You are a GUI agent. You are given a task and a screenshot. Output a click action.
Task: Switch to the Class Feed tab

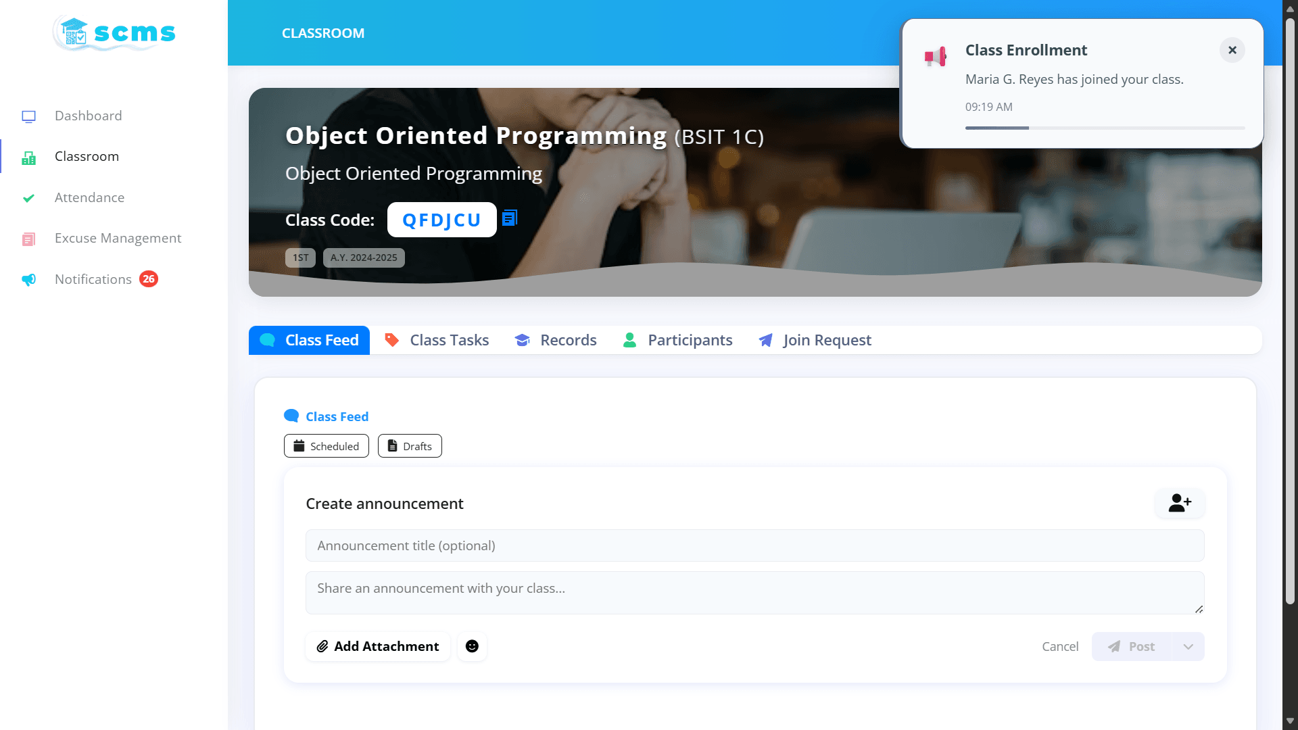click(x=309, y=340)
